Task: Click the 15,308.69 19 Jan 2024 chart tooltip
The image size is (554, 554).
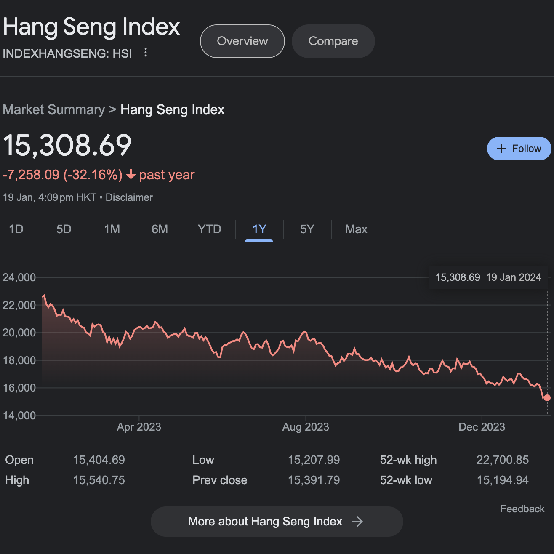Action: click(488, 277)
